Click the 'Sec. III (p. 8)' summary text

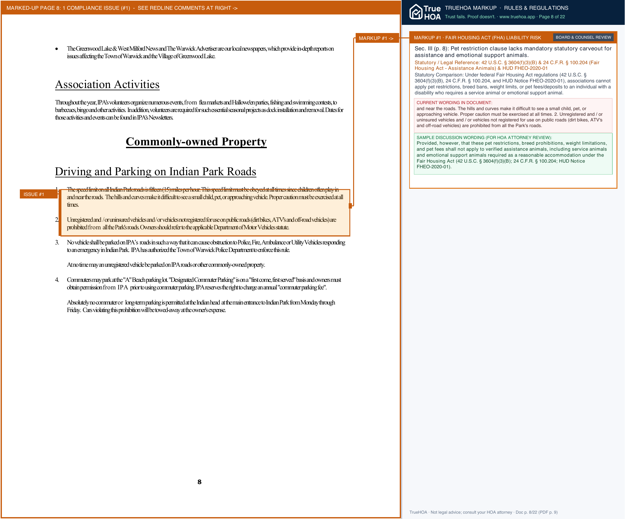(513, 52)
